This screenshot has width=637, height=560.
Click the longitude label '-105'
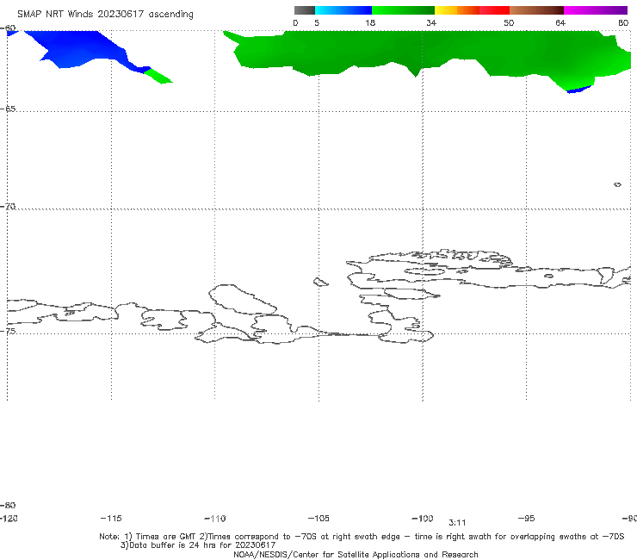pos(318,518)
